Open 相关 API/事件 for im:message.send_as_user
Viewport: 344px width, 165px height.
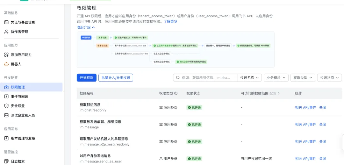click(305, 159)
